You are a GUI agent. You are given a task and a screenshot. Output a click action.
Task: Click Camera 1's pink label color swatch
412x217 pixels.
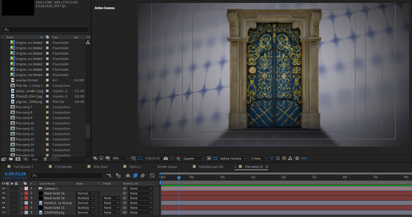point(27,188)
